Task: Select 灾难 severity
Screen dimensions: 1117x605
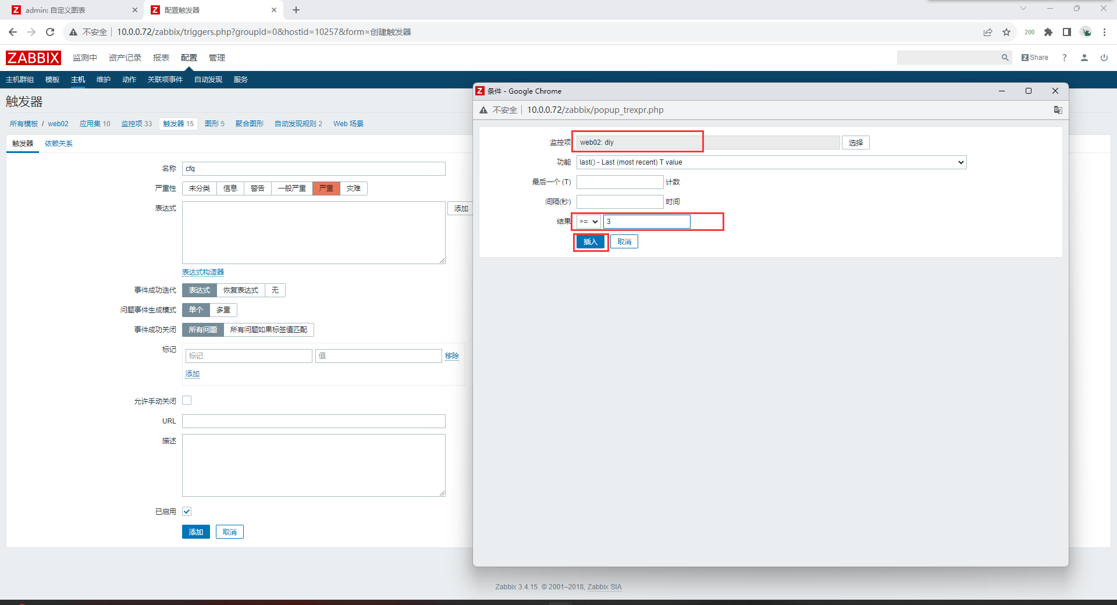Action: pos(354,188)
